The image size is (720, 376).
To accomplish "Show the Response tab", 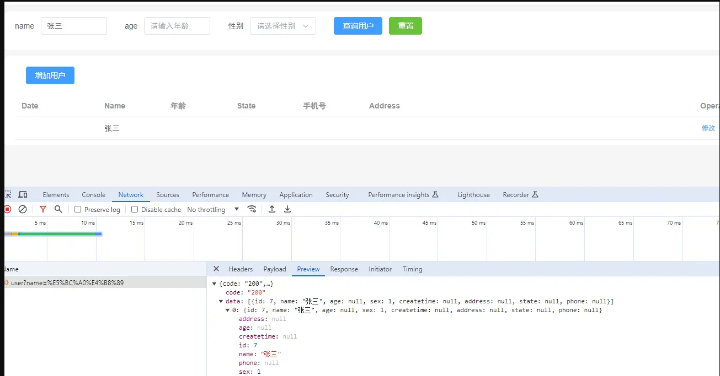I will point(344,269).
